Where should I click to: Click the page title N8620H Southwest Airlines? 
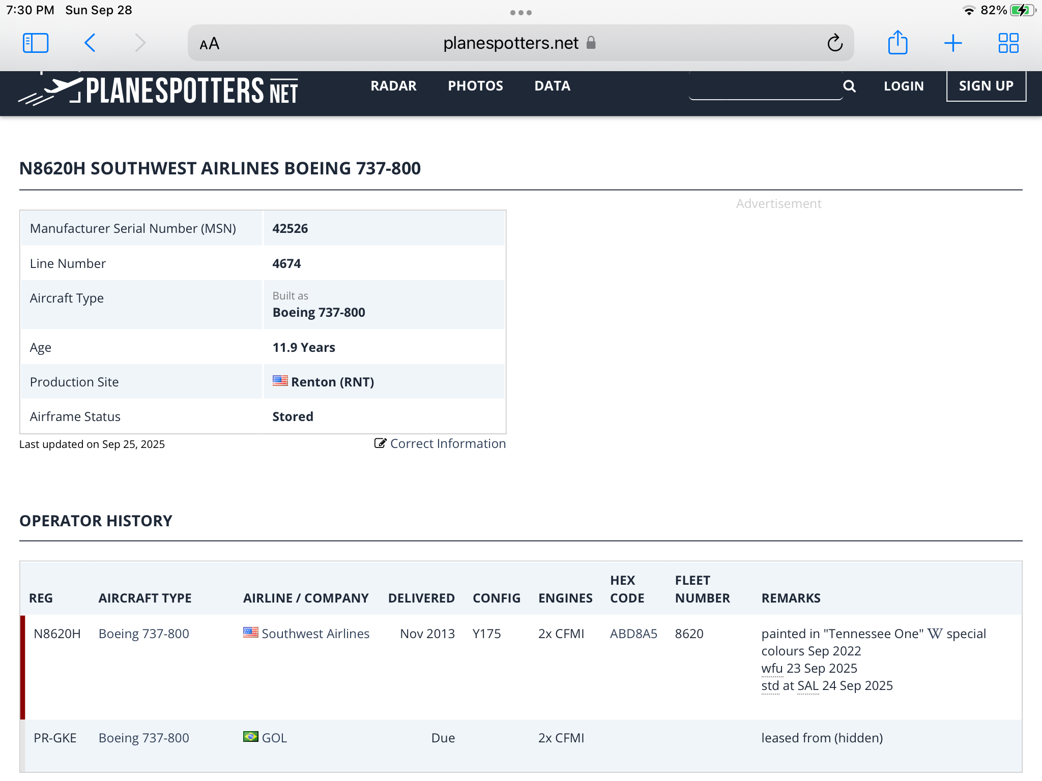220,168
